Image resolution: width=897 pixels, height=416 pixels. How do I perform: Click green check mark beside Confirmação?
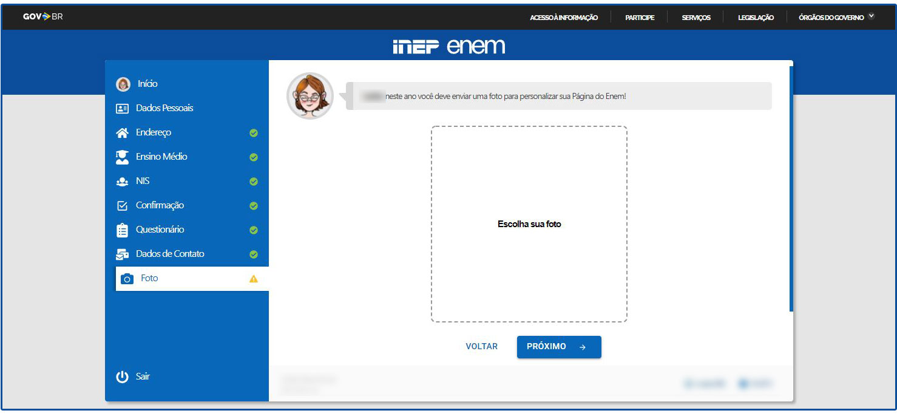tap(254, 206)
